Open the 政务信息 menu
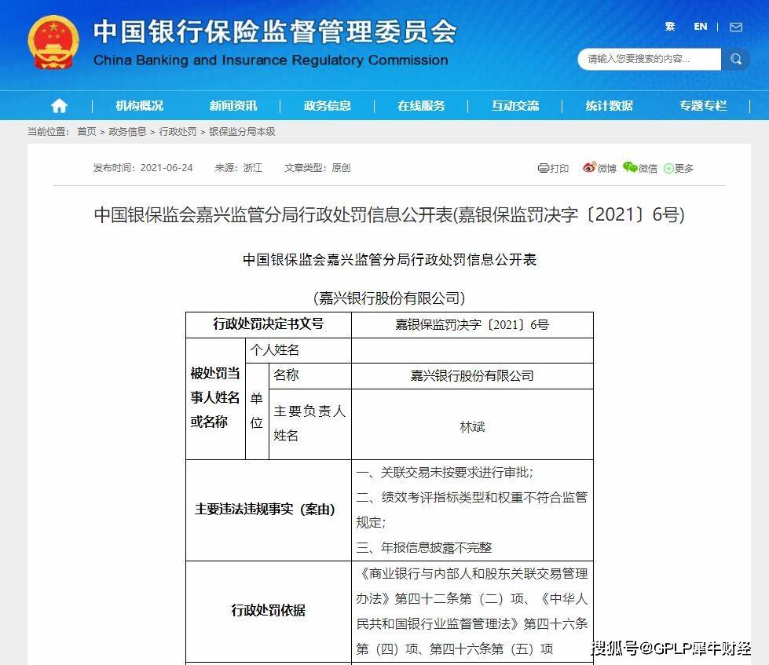 coord(327,106)
